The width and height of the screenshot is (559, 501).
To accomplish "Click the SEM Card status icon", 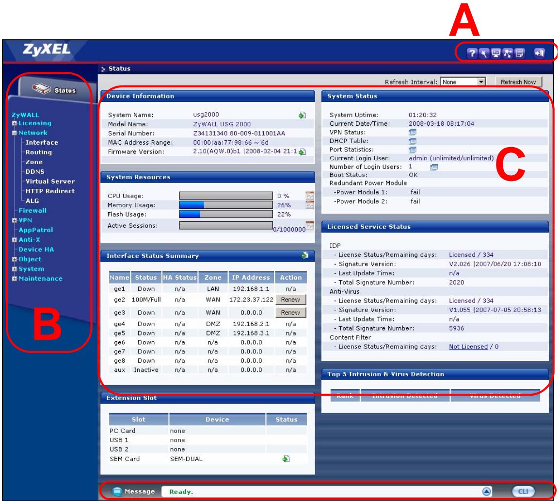I will (286, 458).
